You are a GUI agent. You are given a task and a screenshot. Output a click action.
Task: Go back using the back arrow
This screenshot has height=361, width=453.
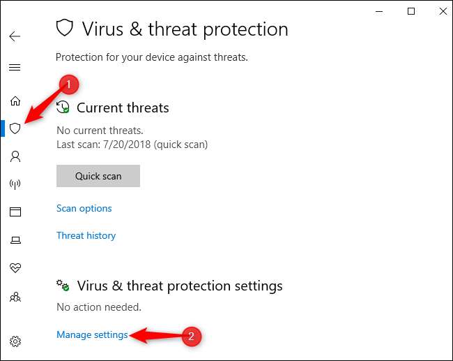click(x=15, y=37)
